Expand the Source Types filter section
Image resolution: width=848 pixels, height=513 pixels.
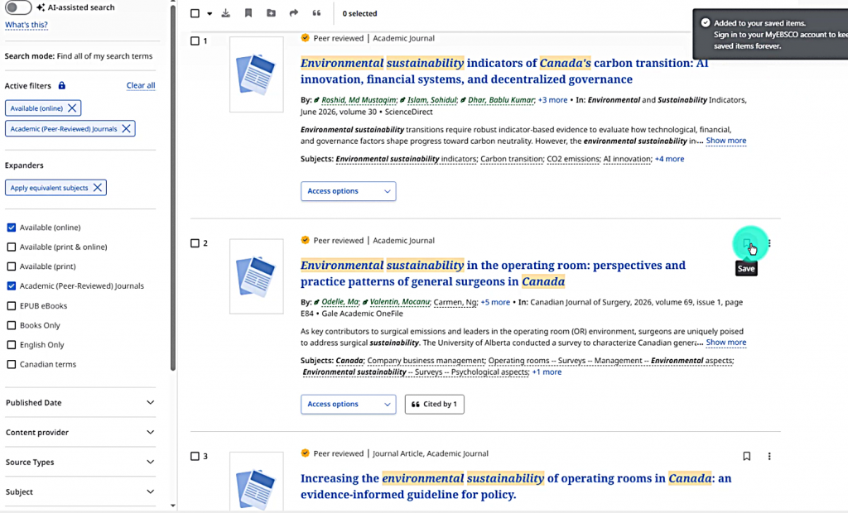(80, 463)
